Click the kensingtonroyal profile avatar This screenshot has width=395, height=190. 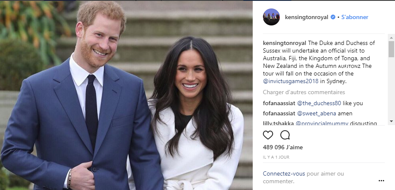pyautogui.click(x=271, y=17)
